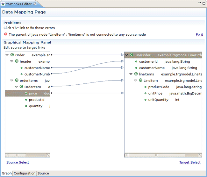The width and height of the screenshot is (207, 177).
Task: Click the Fix it link
Action: click(x=199, y=34)
